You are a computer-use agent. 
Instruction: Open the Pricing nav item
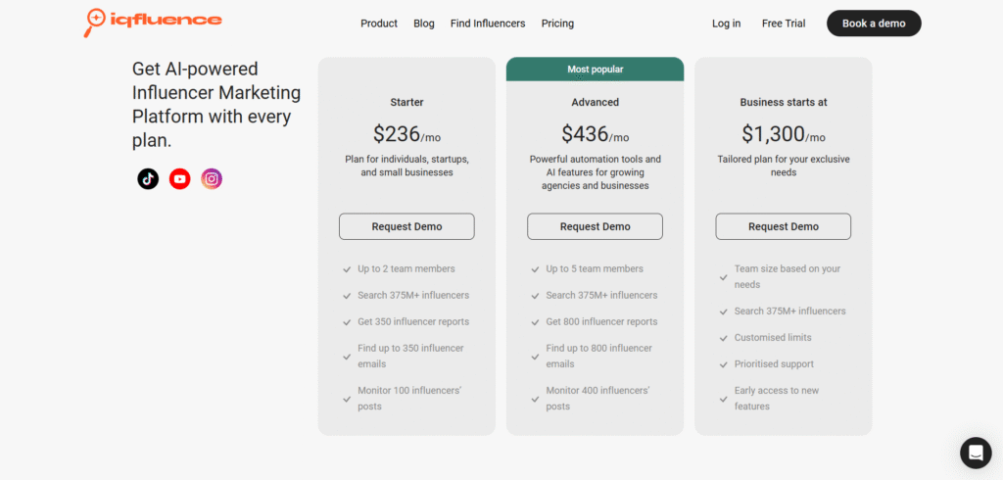[x=557, y=24]
